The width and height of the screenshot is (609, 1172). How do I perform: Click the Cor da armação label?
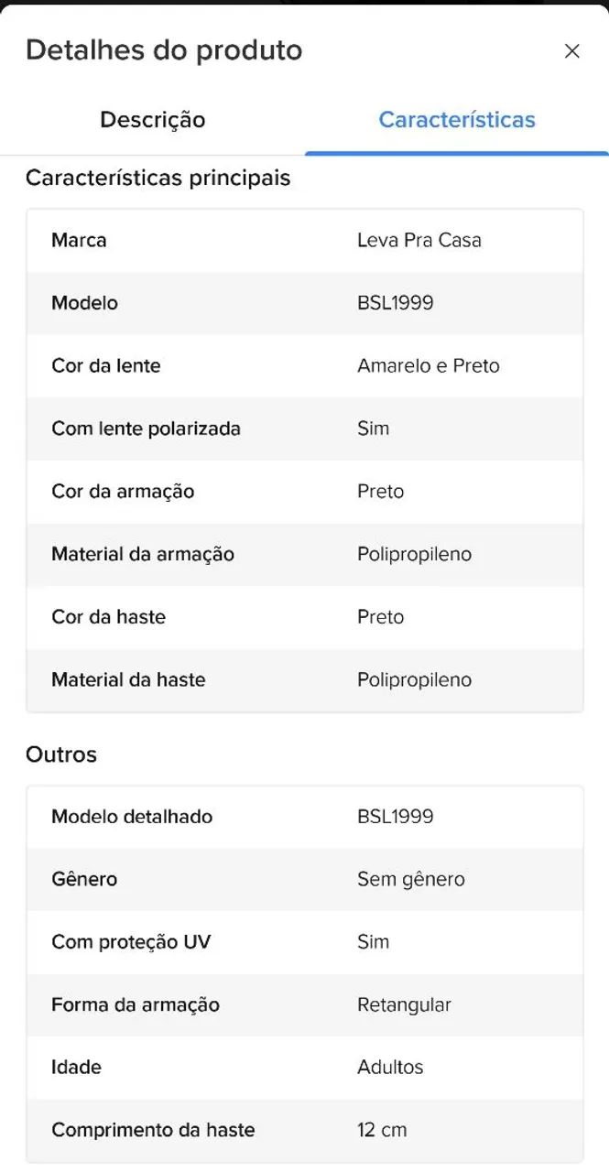pos(123,492)
